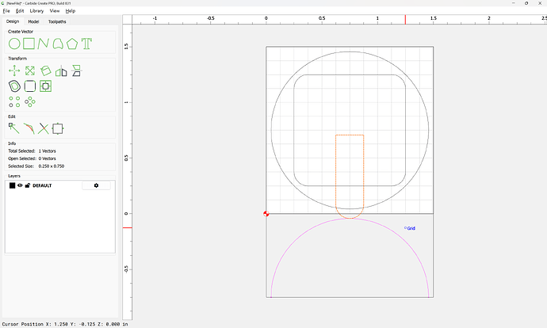This screenshot has width=547, height=328.
Task: Open the File menu
Action: point(6,11)
